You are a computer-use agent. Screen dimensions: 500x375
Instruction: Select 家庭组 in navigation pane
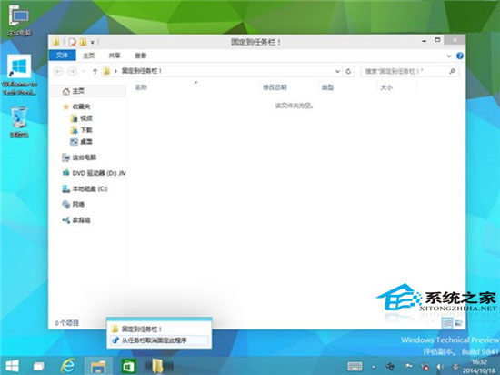pyautogui.click(x=76, y=220)
